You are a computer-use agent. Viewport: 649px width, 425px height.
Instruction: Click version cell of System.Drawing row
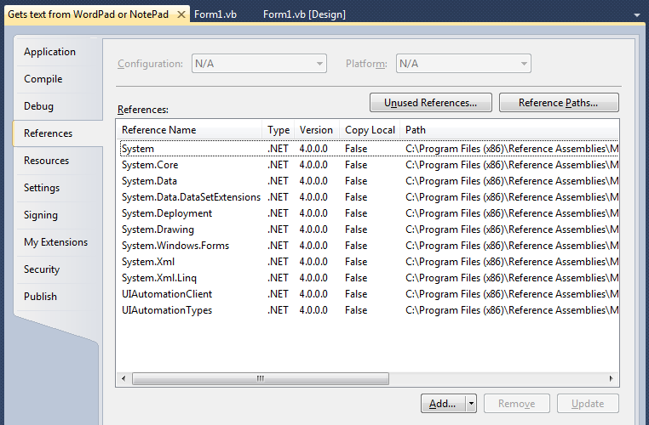click(x=313, y=229)
